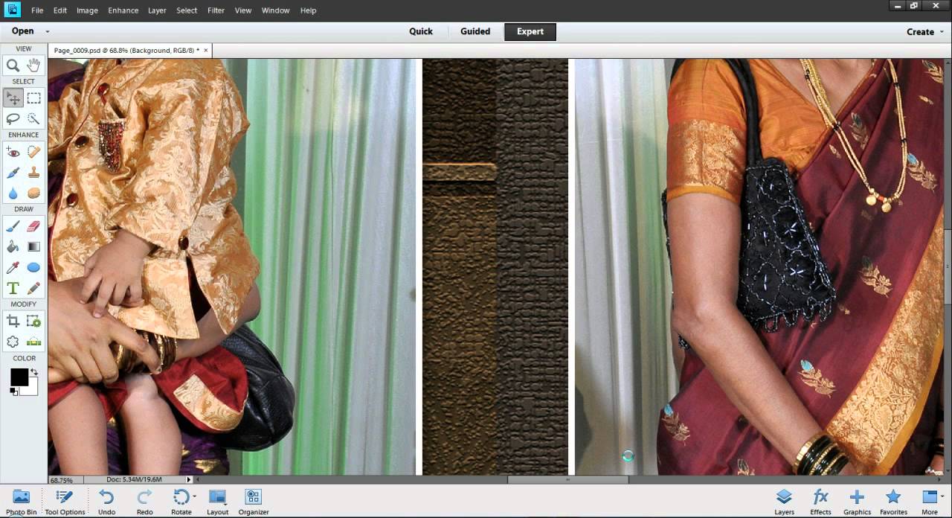The width and height of the screenshot is (952, 518).
Task: Rotate the photo
Action: click(181, 502)
